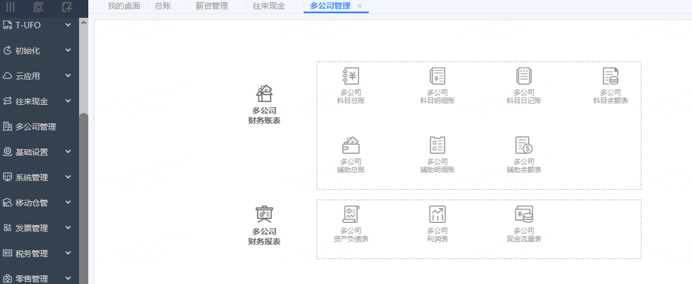Click the search icon above the sidebar
Image resolution: width=692 pixels, height=284 pixels.
[x=39, y=6]
